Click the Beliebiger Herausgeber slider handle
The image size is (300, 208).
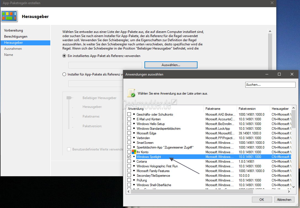tap(69, 98)
